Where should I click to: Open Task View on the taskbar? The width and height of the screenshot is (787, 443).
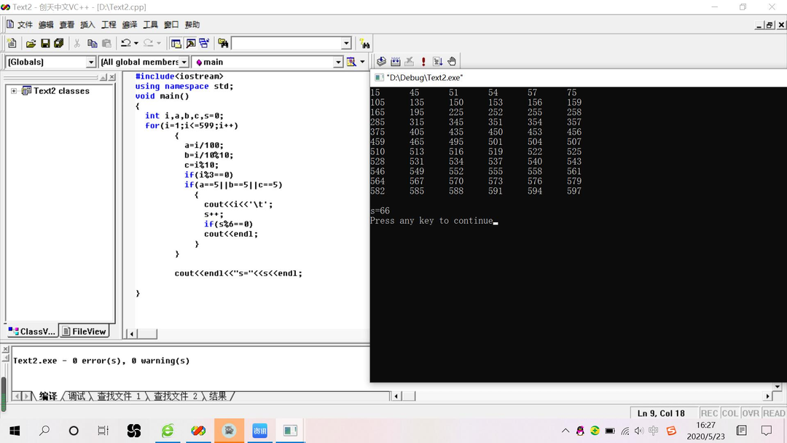click(x=103, y=431)
